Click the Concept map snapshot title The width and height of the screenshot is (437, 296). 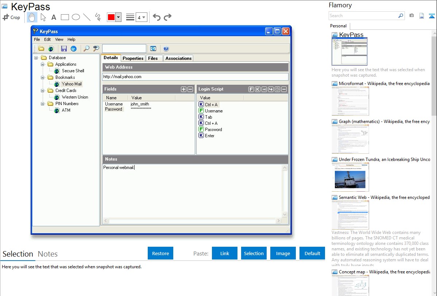pos(384,272)
